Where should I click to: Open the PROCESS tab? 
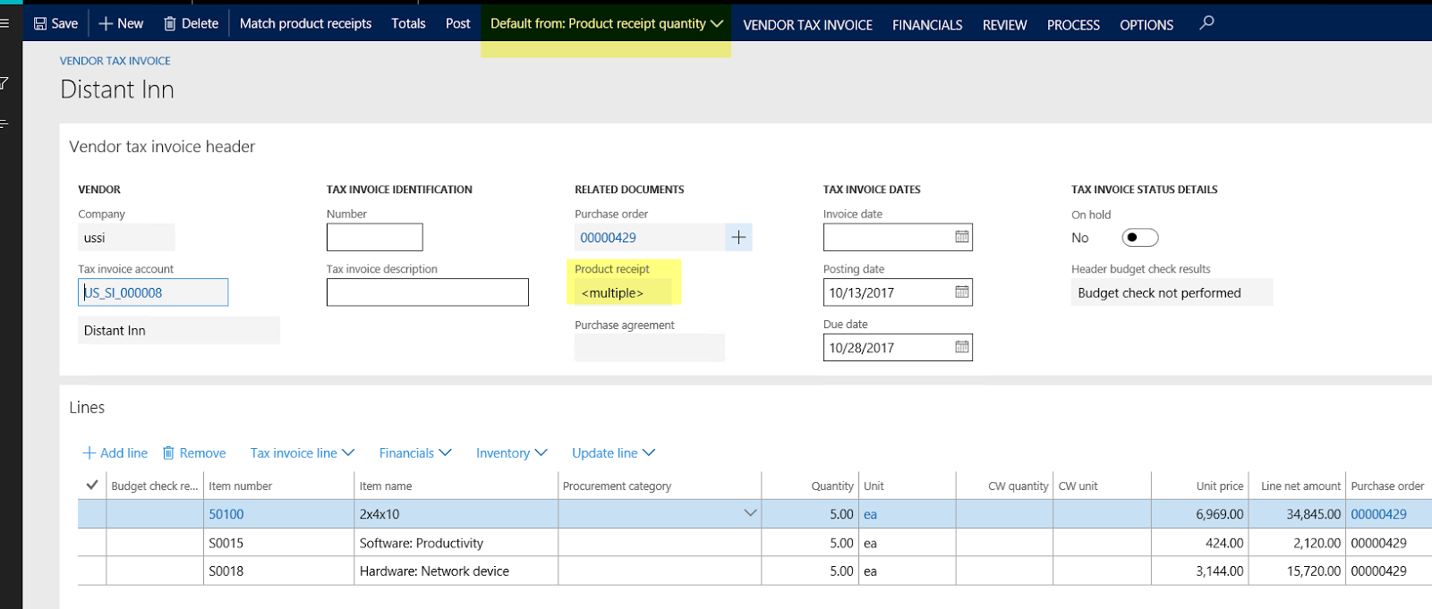coord(1073,25)
